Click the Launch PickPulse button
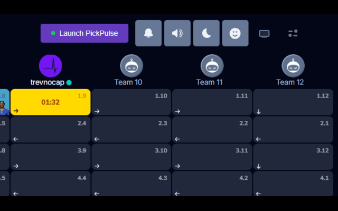338x211 pixels. tap(84, 33)
